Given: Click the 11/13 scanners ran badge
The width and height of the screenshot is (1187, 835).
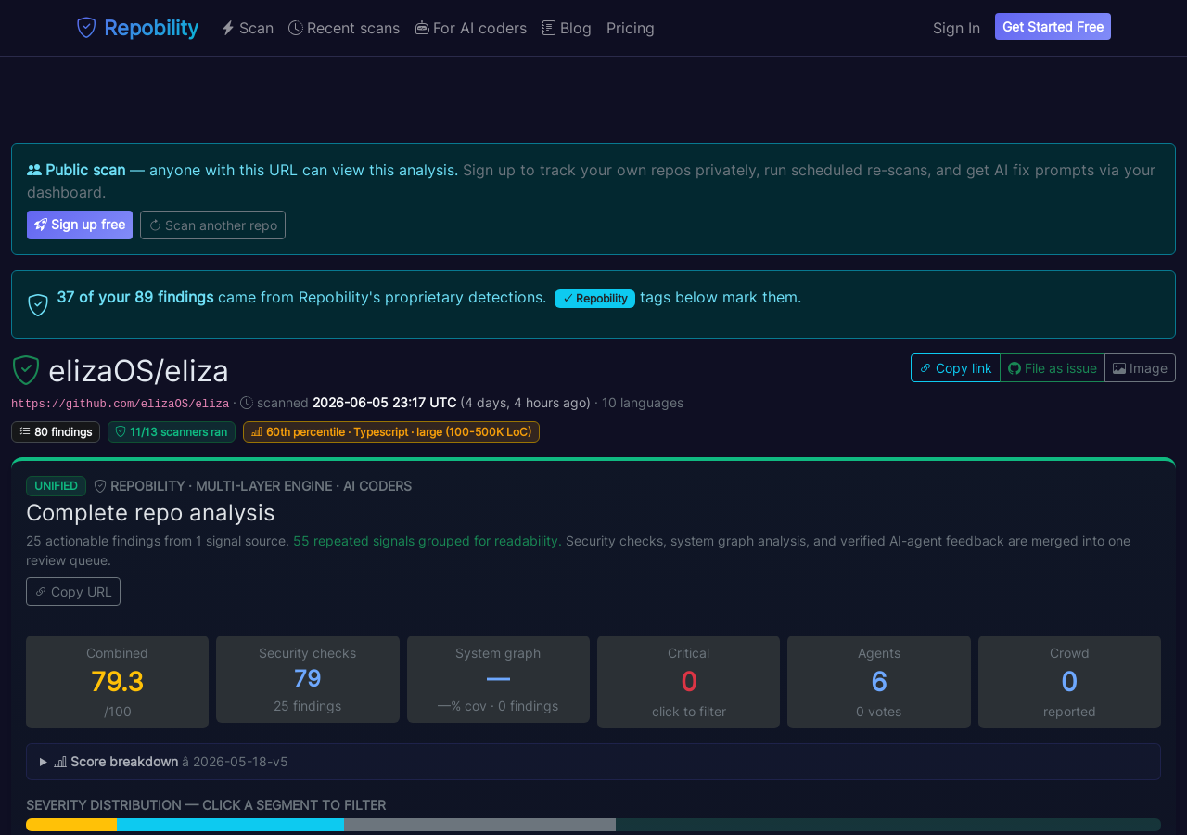Looking at the screenshot, I should (172, 431).
